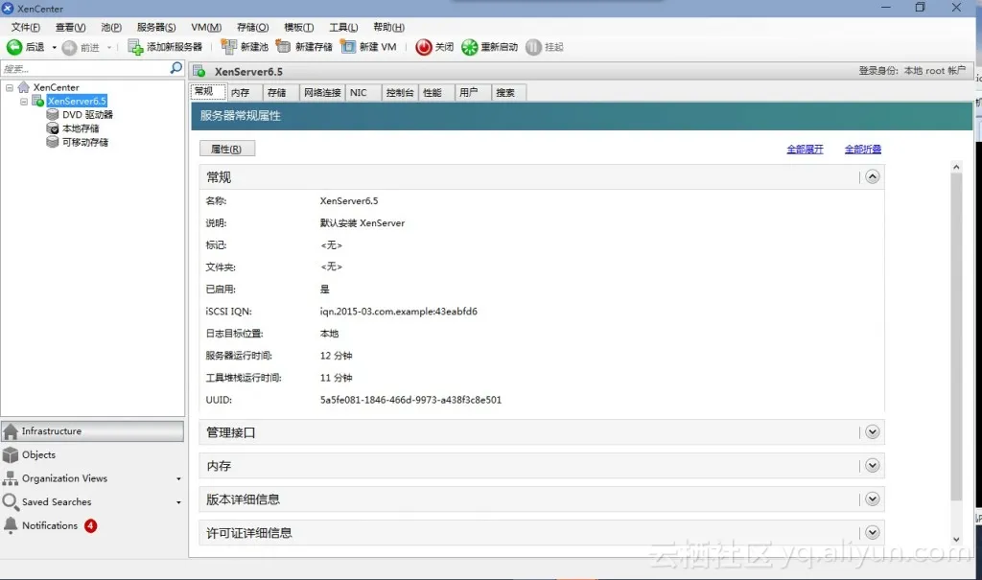Screen dimensions: 982x580
Task: Select the Objects navigation button
Action: click(x=93, y=454)
